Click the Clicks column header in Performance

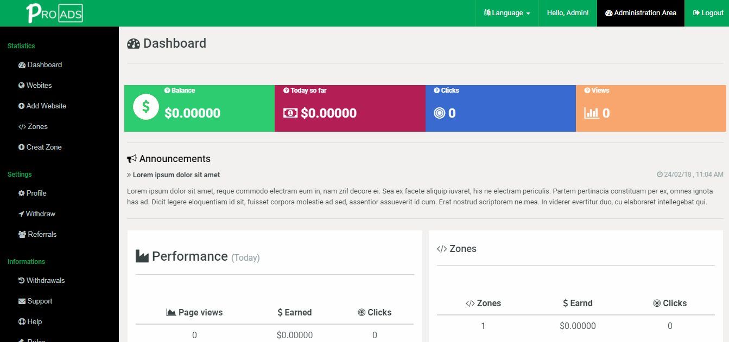375,312
